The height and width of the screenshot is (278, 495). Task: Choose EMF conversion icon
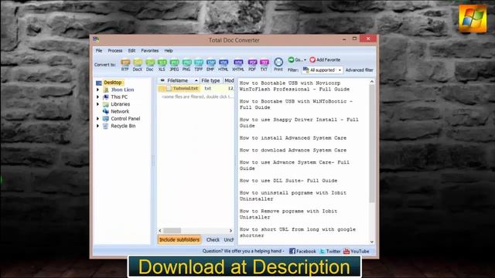click(x=210, y=65)
